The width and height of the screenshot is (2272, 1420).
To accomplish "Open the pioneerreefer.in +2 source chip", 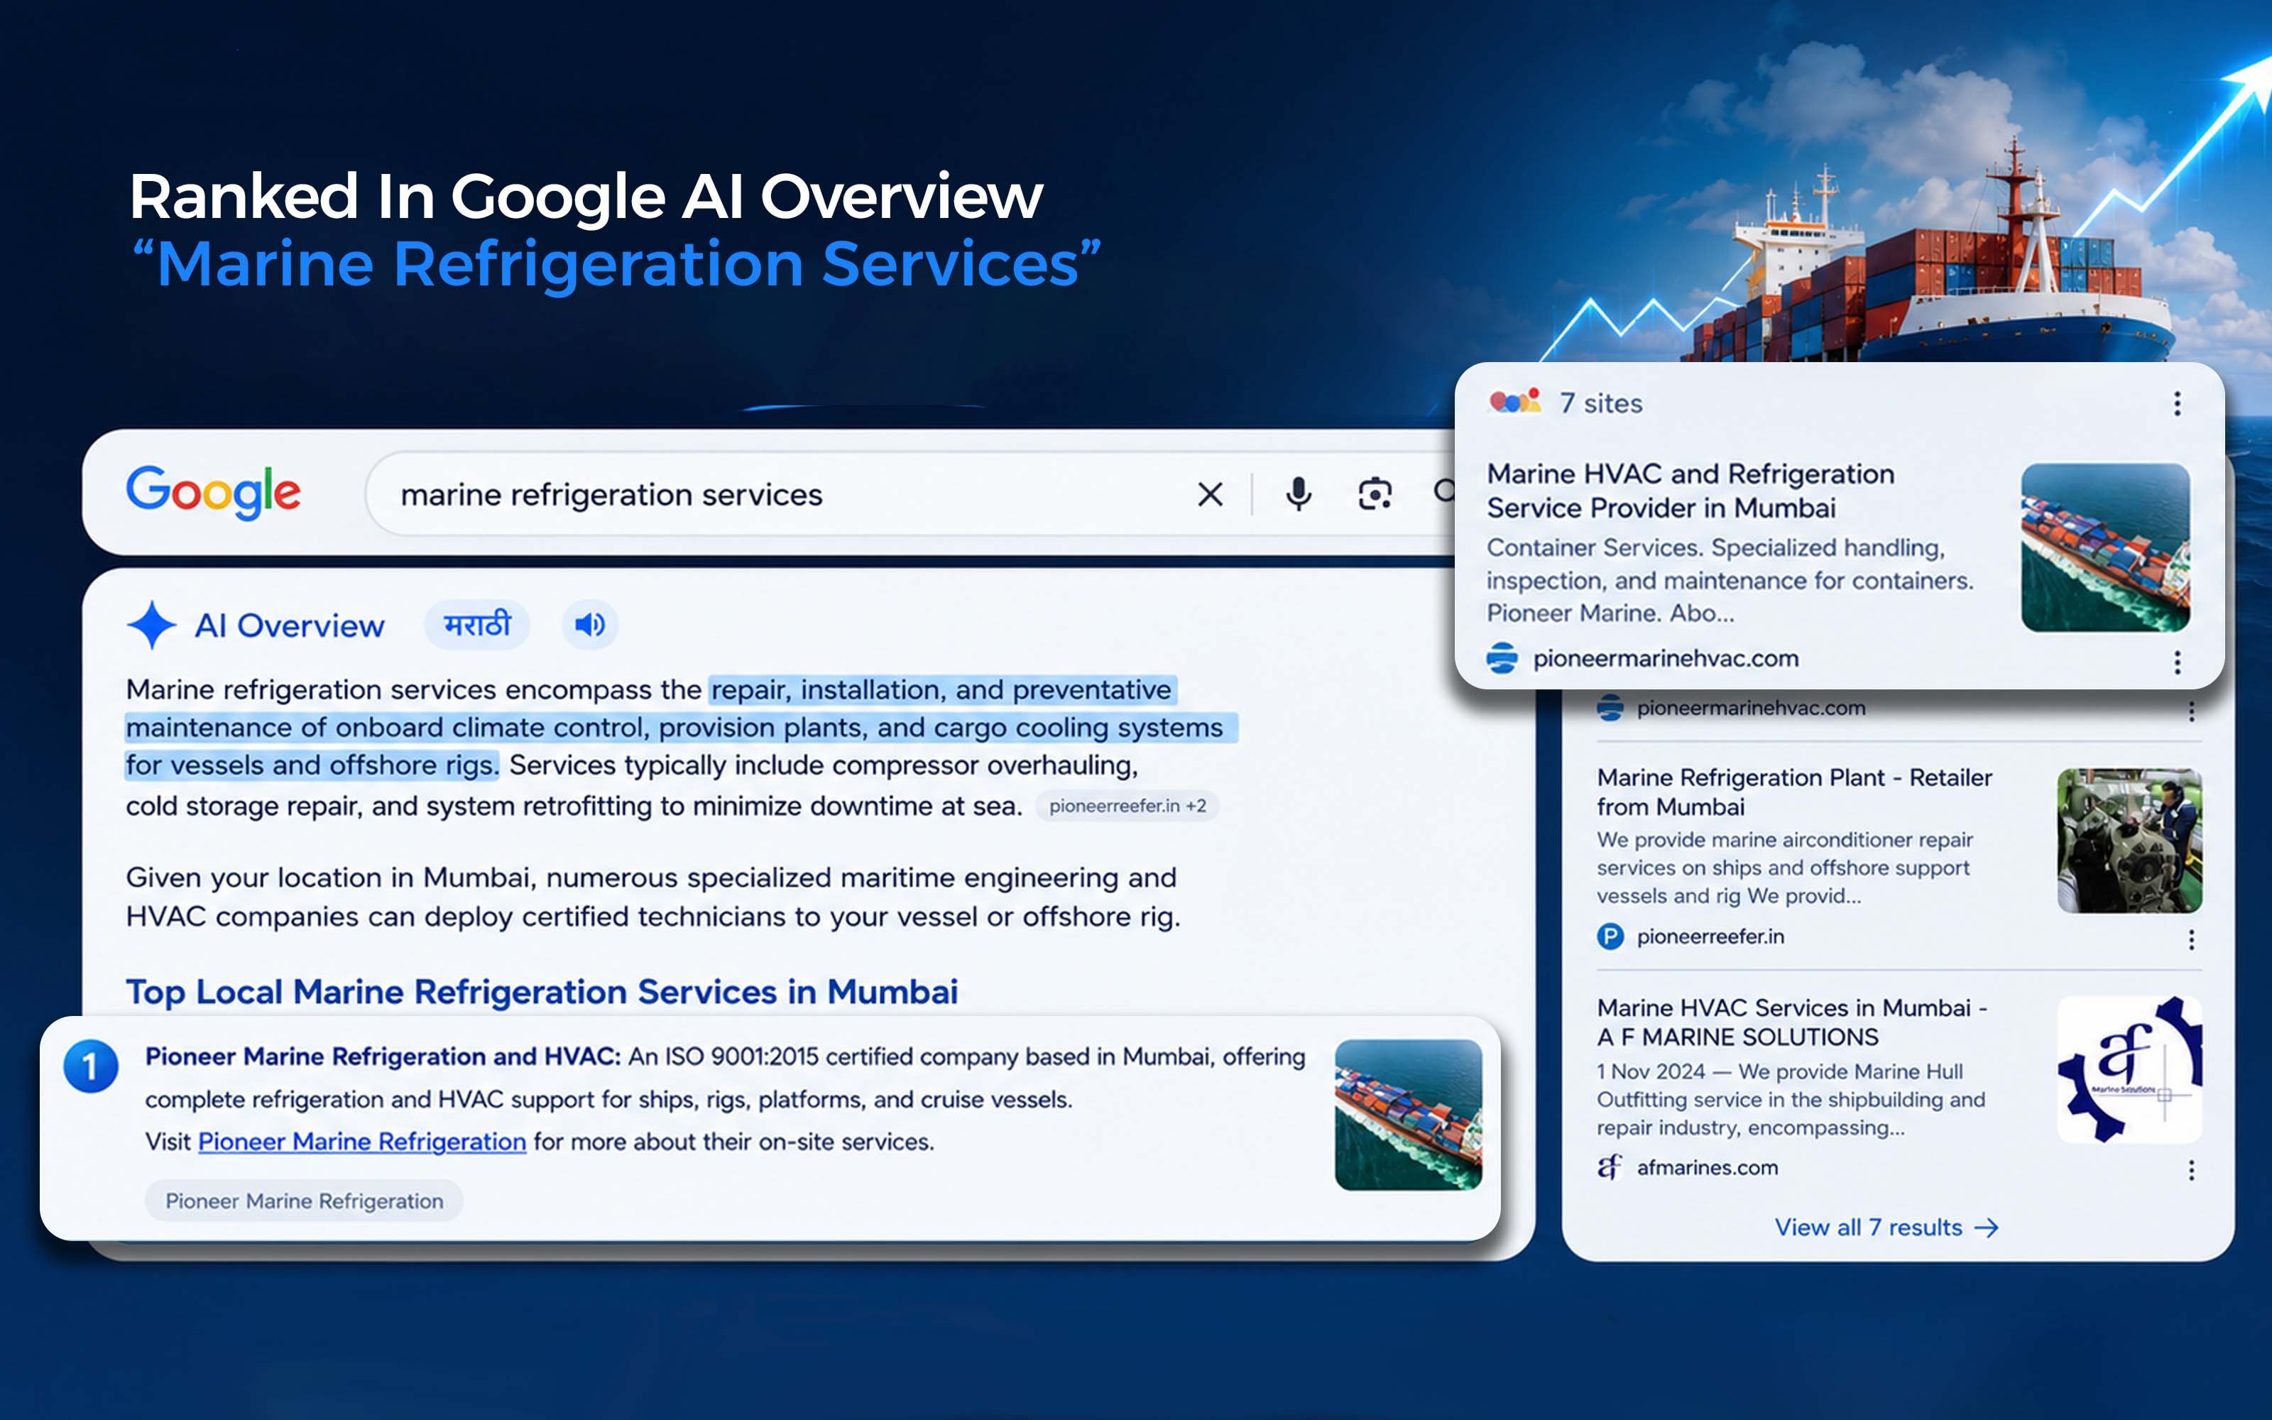I will (1127, 806).
